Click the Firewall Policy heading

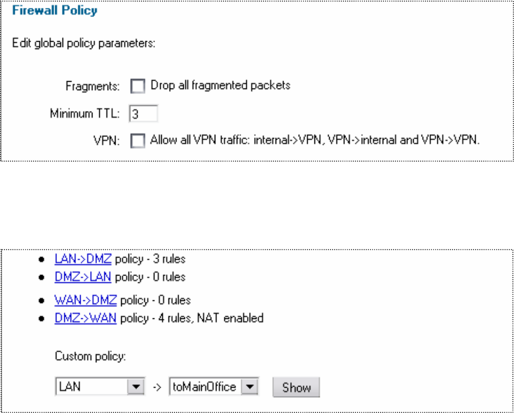[x=55, y=11]
